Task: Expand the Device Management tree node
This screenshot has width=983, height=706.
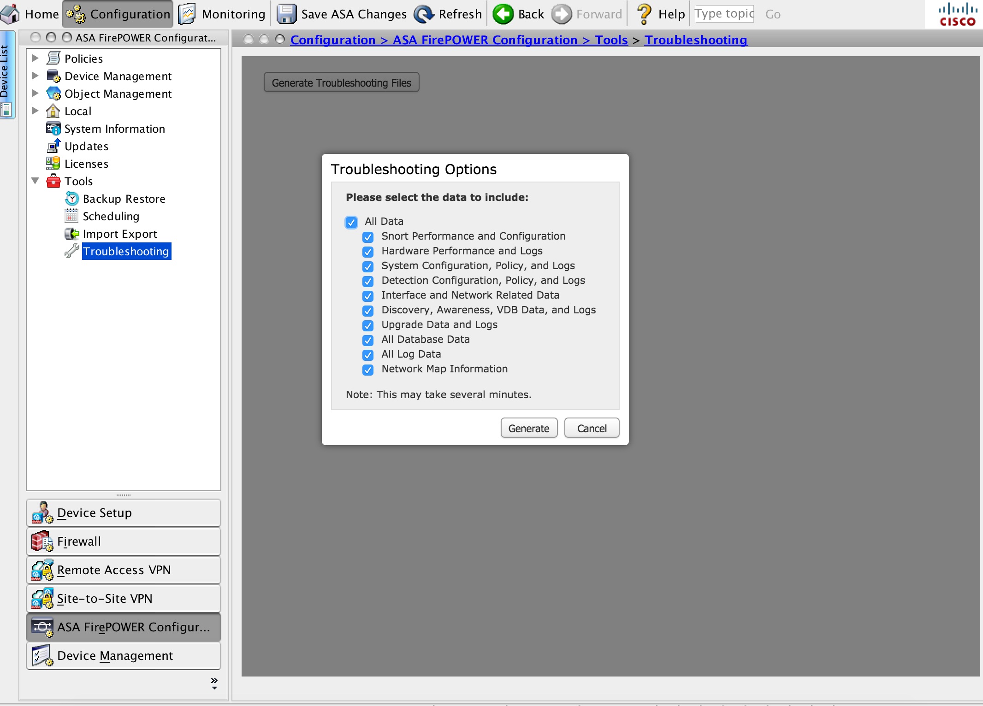Action: pyautogui.click(x=35, y=76)
